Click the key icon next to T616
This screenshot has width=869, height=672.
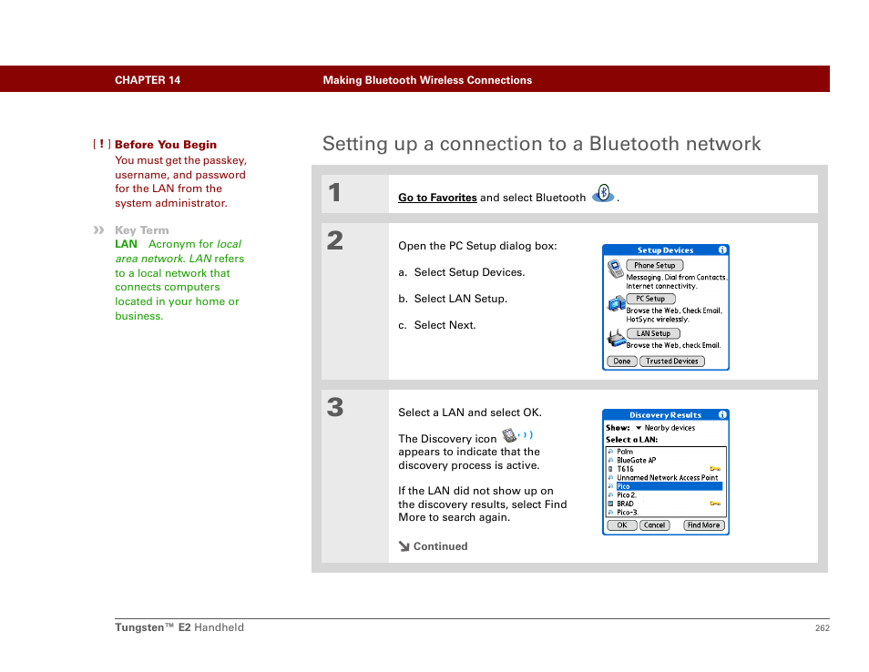[x=715, y=469]
